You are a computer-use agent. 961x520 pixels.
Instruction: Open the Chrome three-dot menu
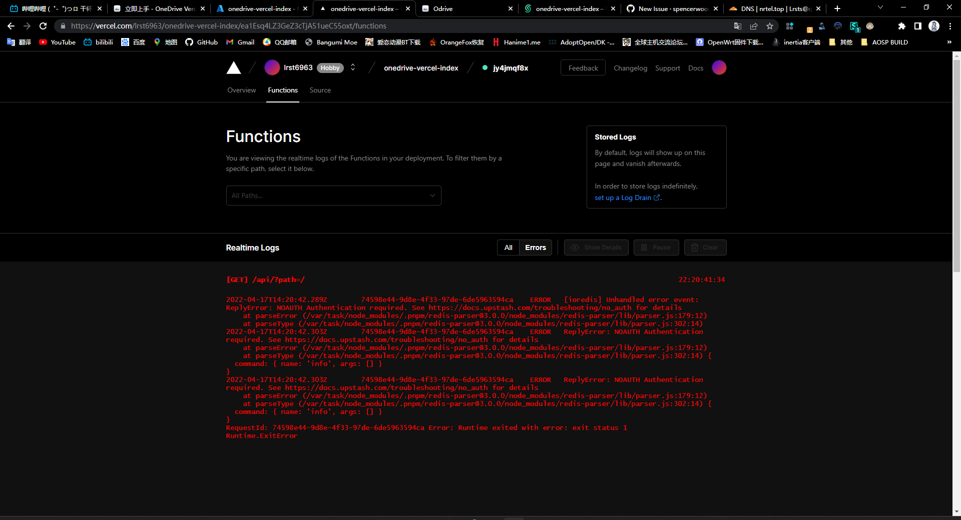pos(950,26)
